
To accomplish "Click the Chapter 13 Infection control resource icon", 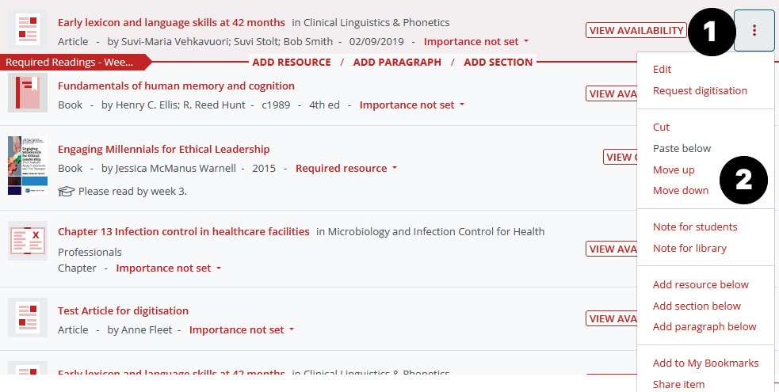I will click(28, 240).
